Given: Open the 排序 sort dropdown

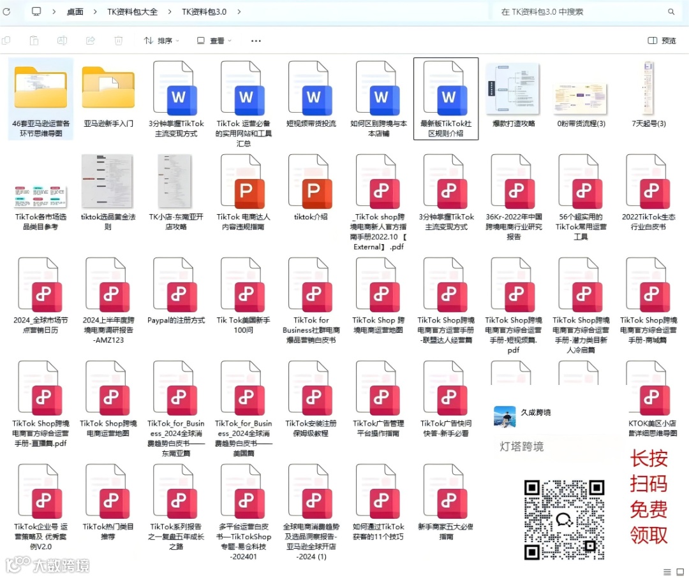Looking at the screenshot, I should (161, 41).
